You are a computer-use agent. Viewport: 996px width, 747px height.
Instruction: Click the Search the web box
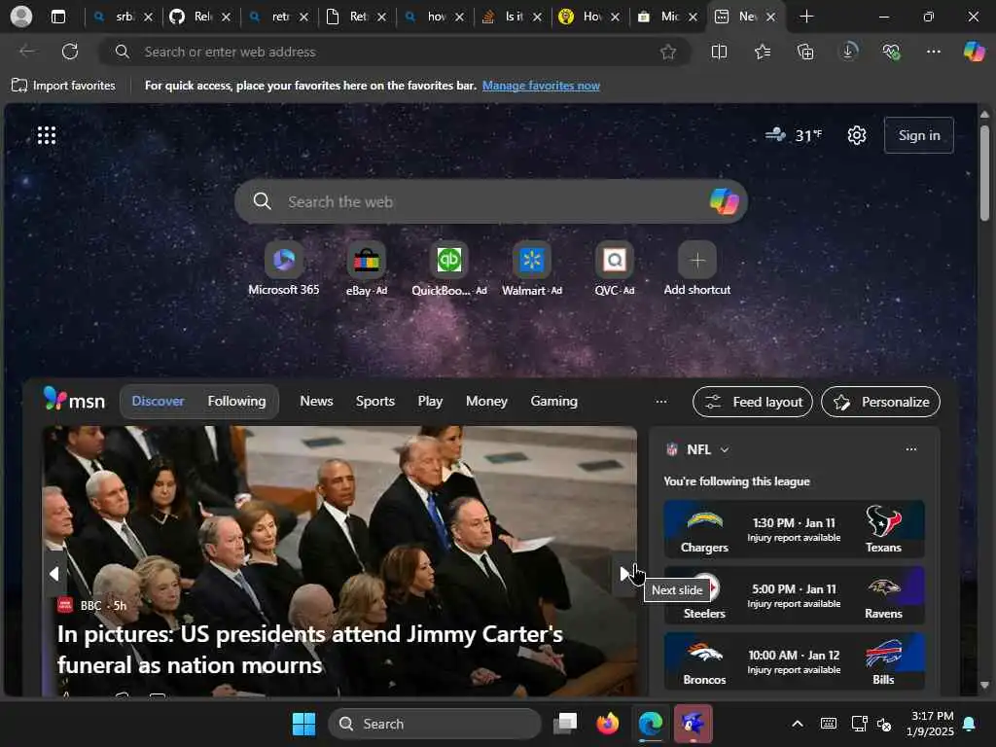[x=490, y=201]
